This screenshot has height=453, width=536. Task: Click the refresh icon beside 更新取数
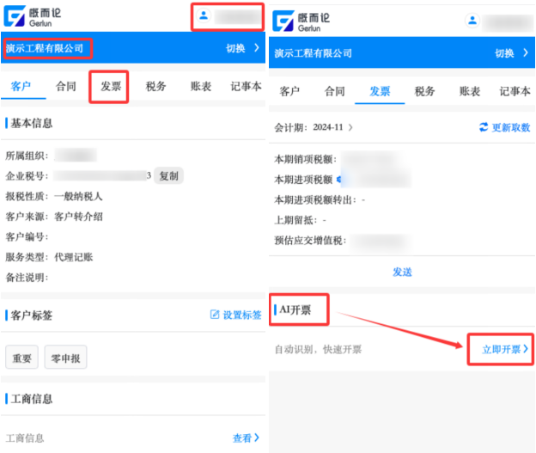(x=483, y=127)
